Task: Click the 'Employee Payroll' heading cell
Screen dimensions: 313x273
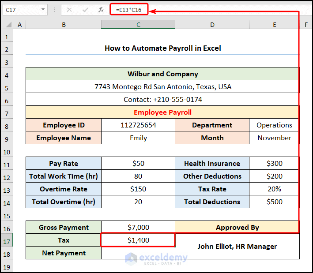Action: pos(162,112)
